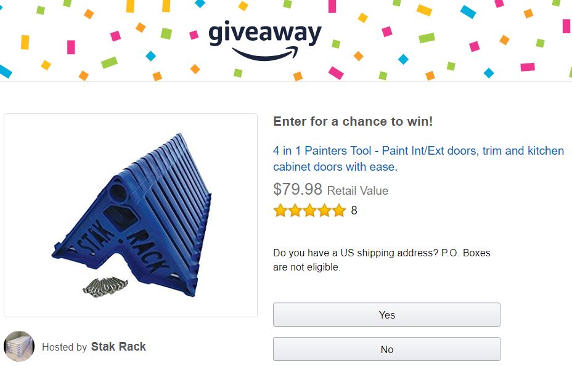
Task: Click the Stak Rack host name
Action: coord(118,346)
